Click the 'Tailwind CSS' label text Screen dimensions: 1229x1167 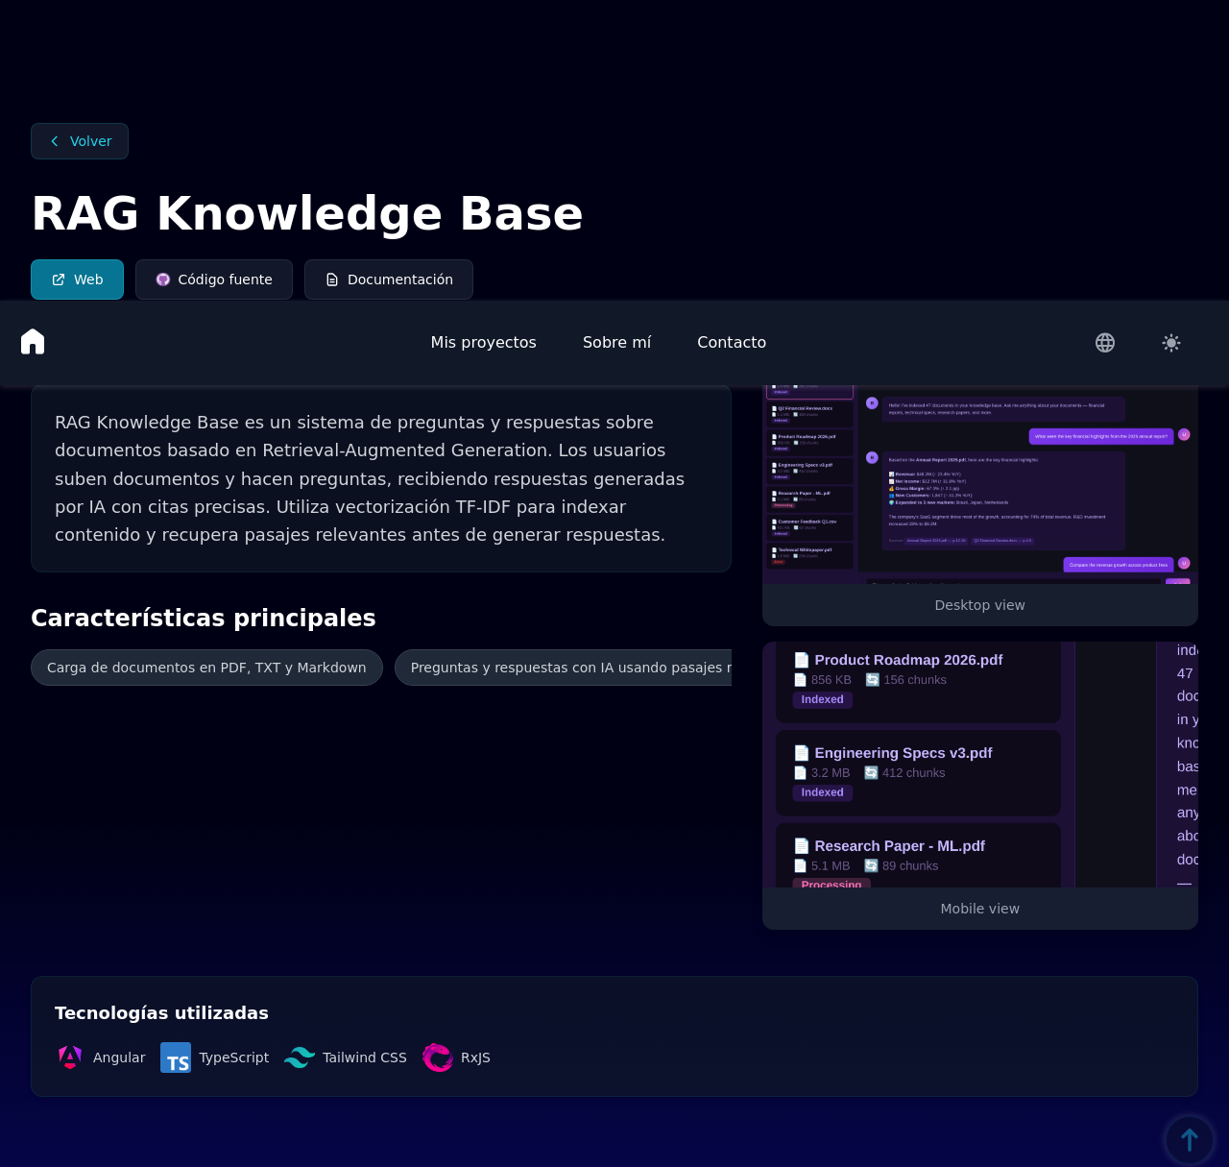click(365, 1058)
